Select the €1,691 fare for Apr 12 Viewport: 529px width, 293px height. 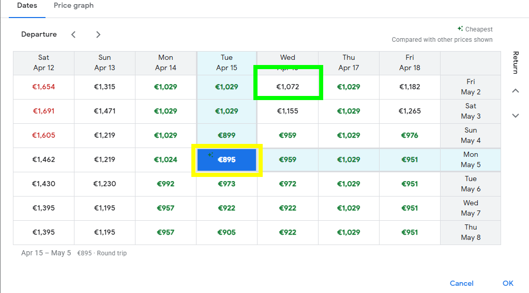(43, 111)
